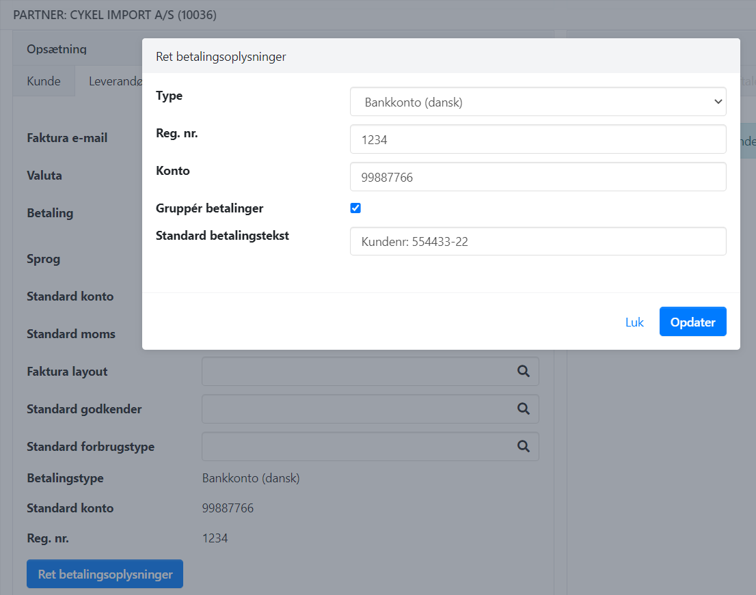Switch to the Kunde tab
The width and height of the screenshot is (756, 595).
[x=44, y=81]
